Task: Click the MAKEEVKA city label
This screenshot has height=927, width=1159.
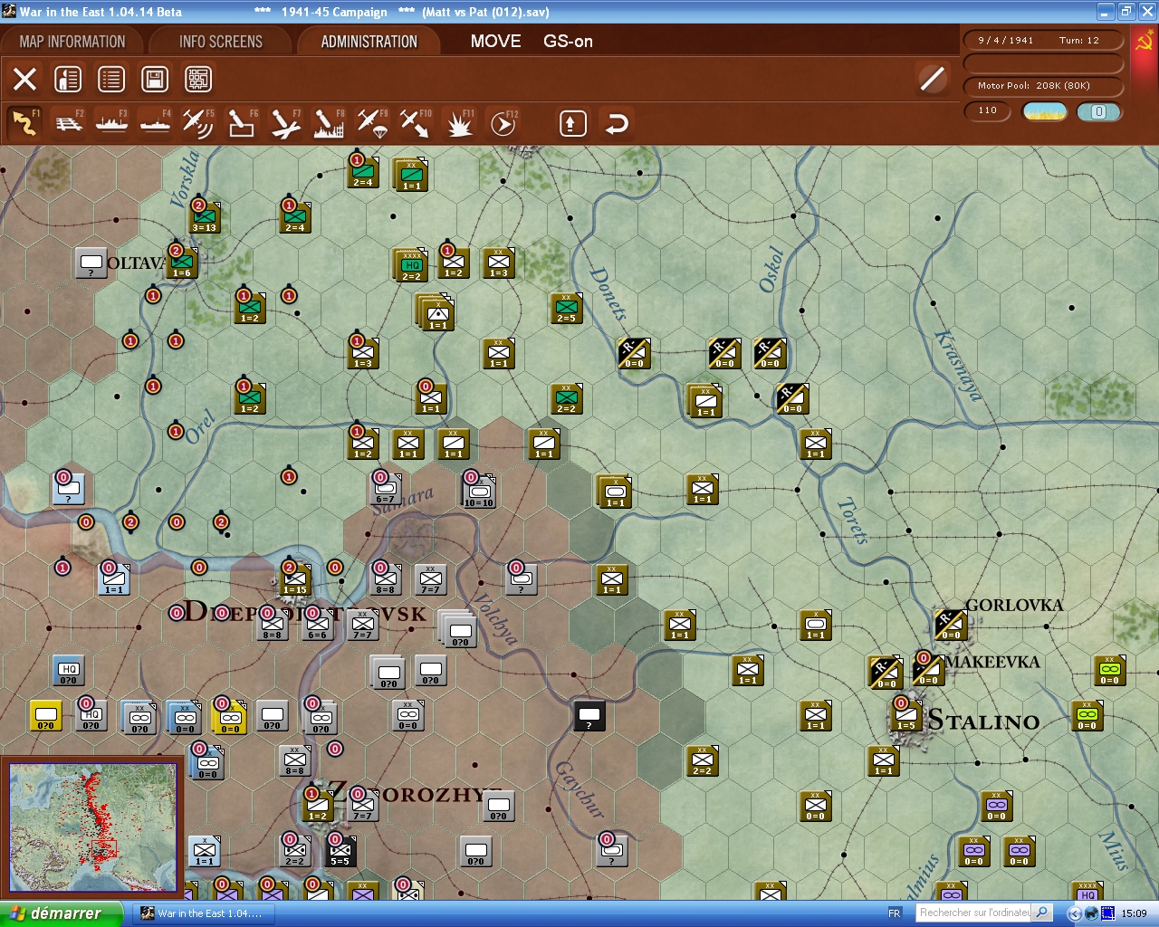Action: click(x=992, y=662)
